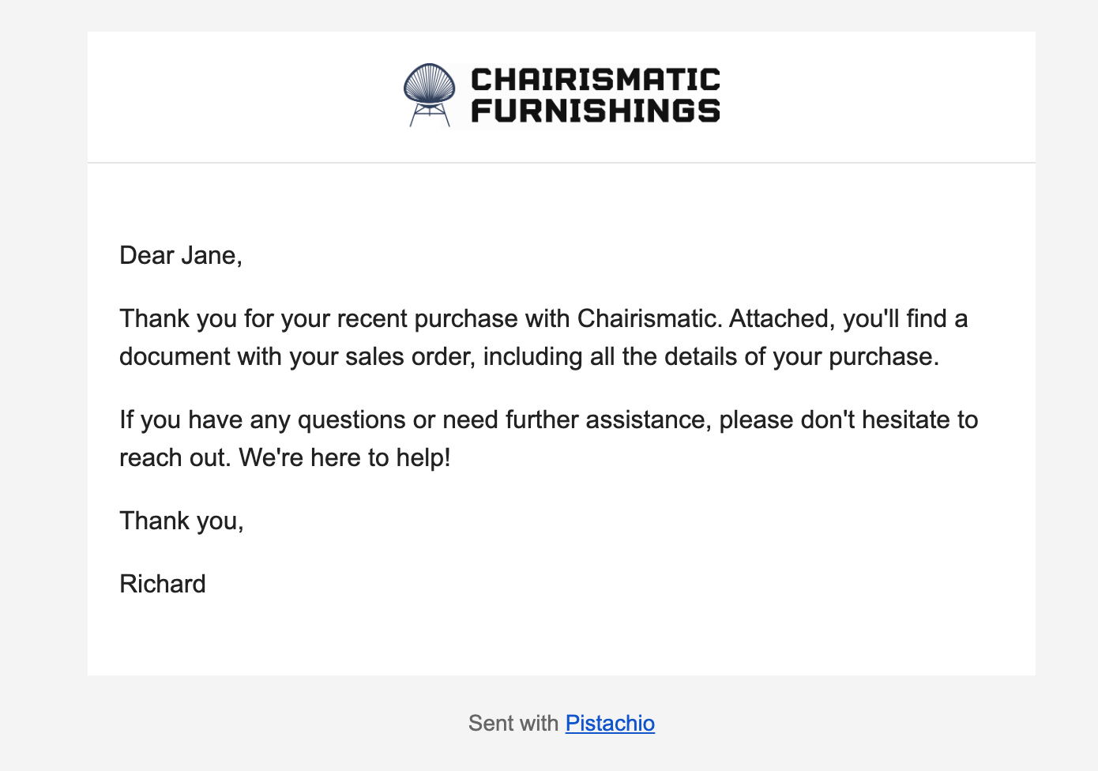This screenshot has height=771, width=1098.
Task: Click the "Sent with" footer text
Action: (x=513, y=723)
